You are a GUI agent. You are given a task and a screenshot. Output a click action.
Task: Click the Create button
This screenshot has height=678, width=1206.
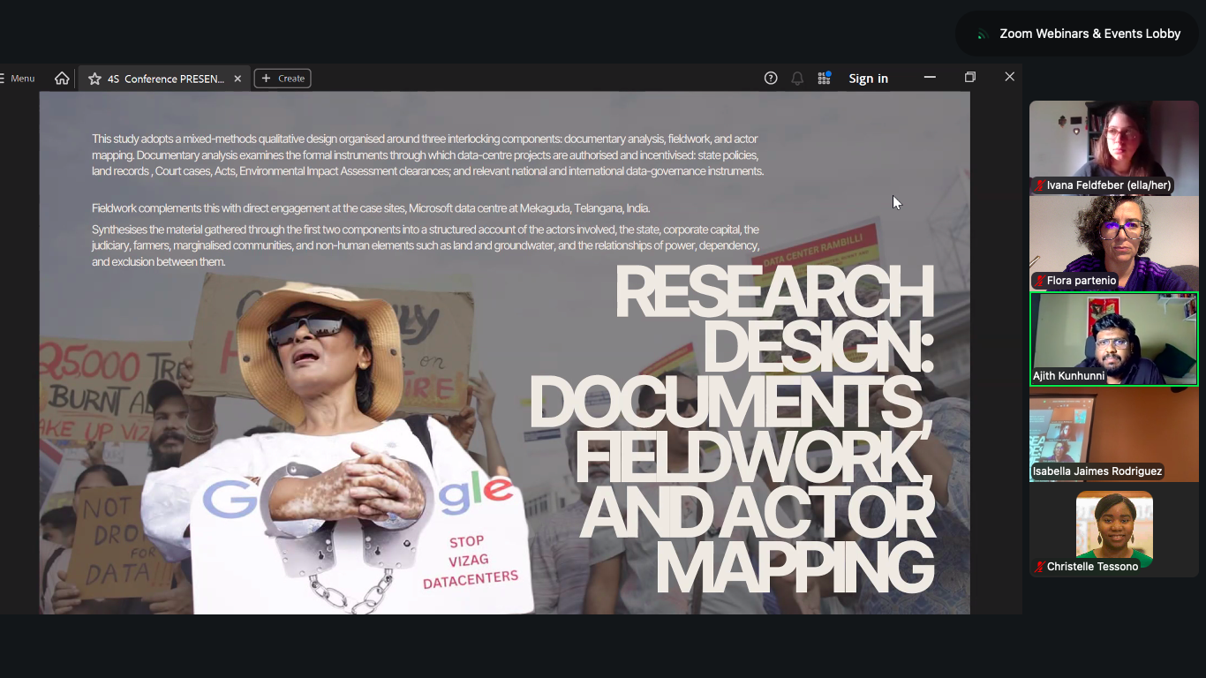[x=283, y=79]
